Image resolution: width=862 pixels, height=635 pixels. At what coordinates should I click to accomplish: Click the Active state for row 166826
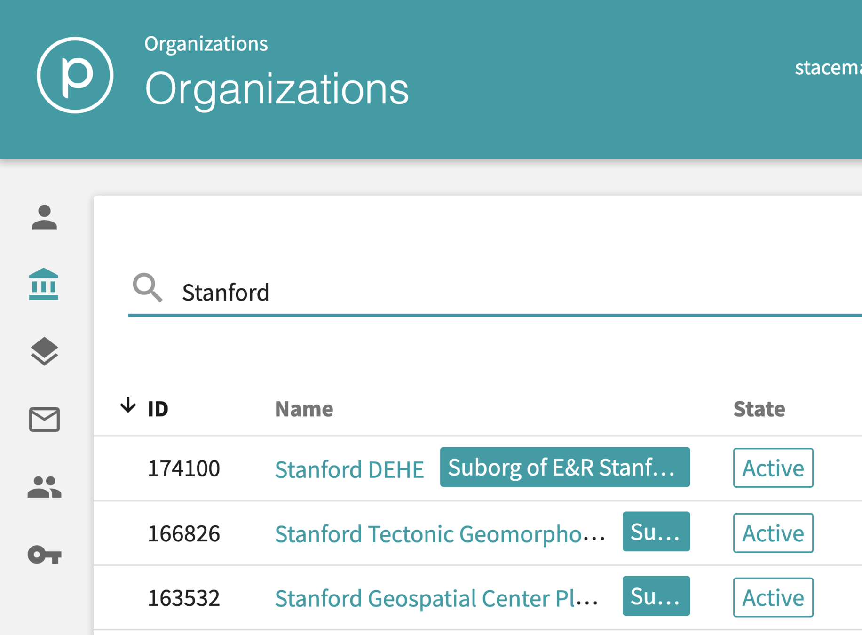pos(773,533)
